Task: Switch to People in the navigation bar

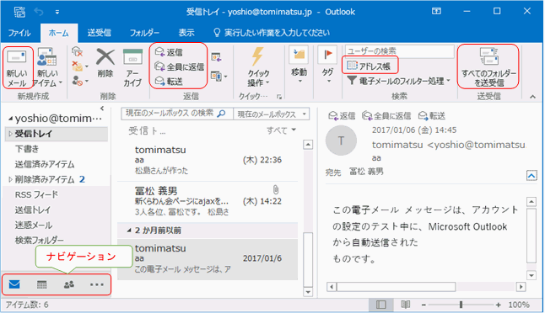Action: [x=69, y=284]
